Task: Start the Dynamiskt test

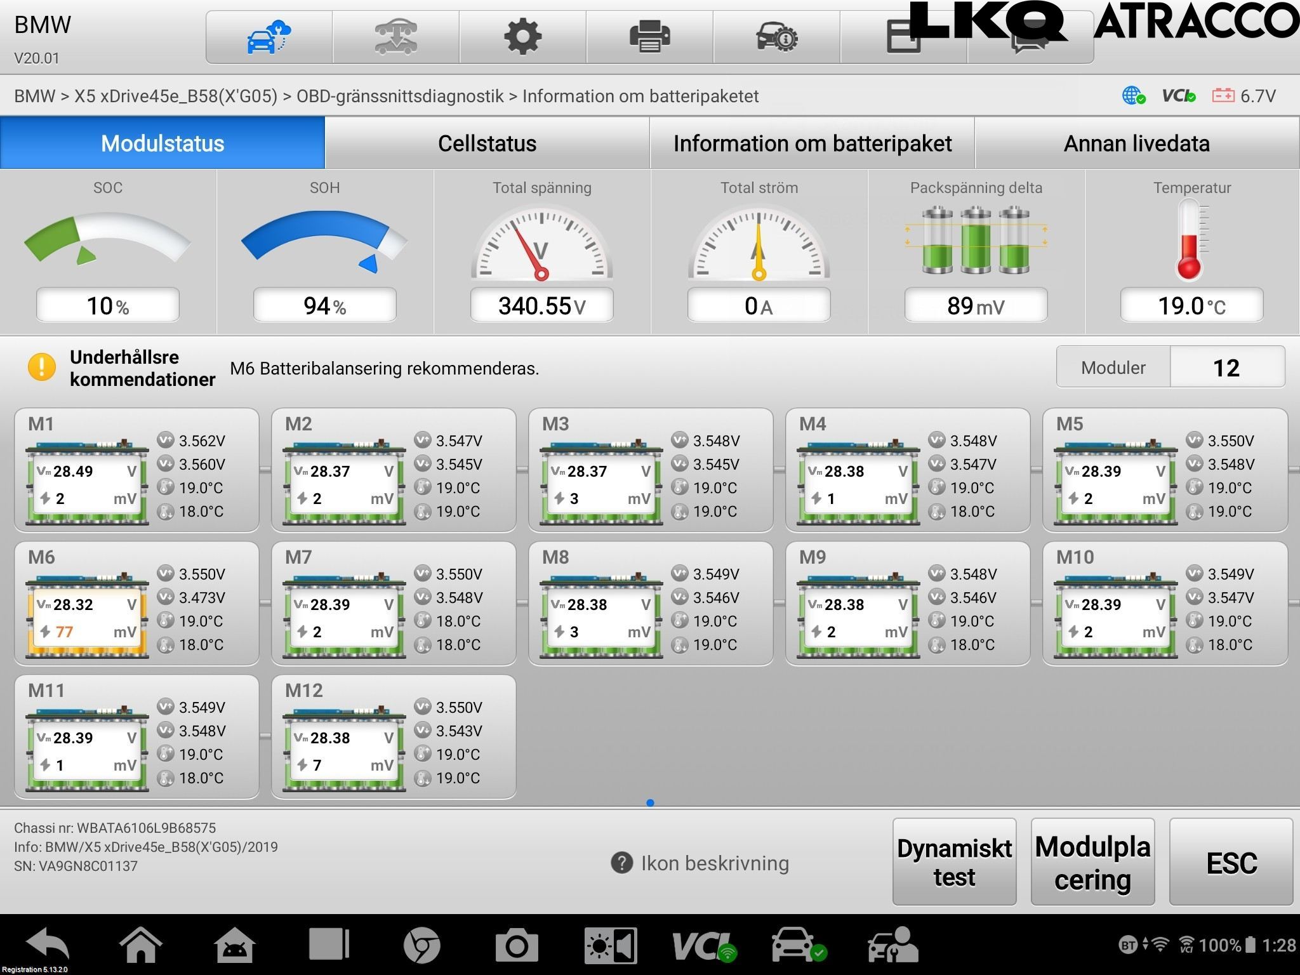Action: click(x=954, y=861)
